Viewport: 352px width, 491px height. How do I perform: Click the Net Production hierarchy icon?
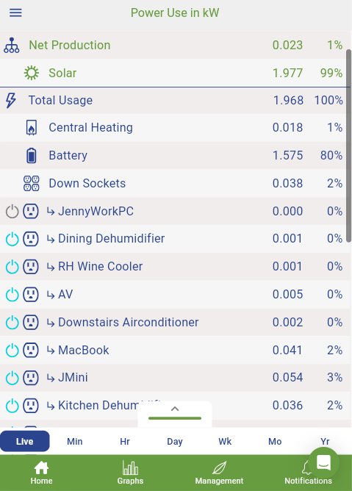pos(12,45)
